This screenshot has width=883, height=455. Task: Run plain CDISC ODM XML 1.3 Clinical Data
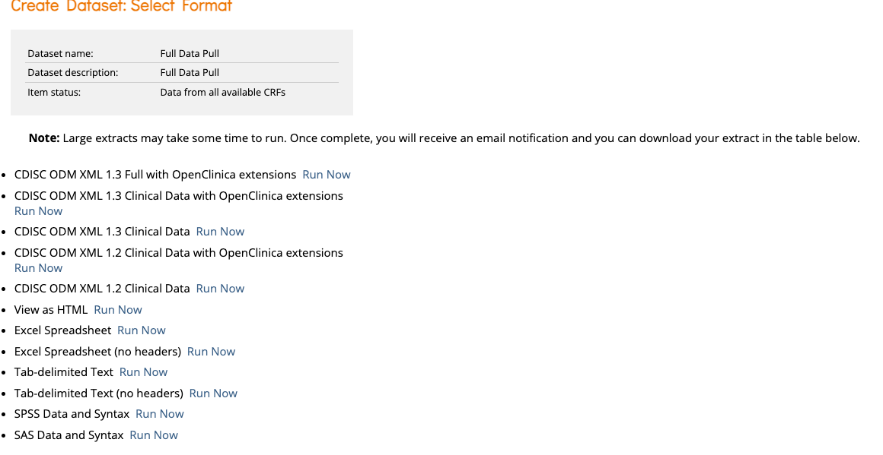coord(220,232)
